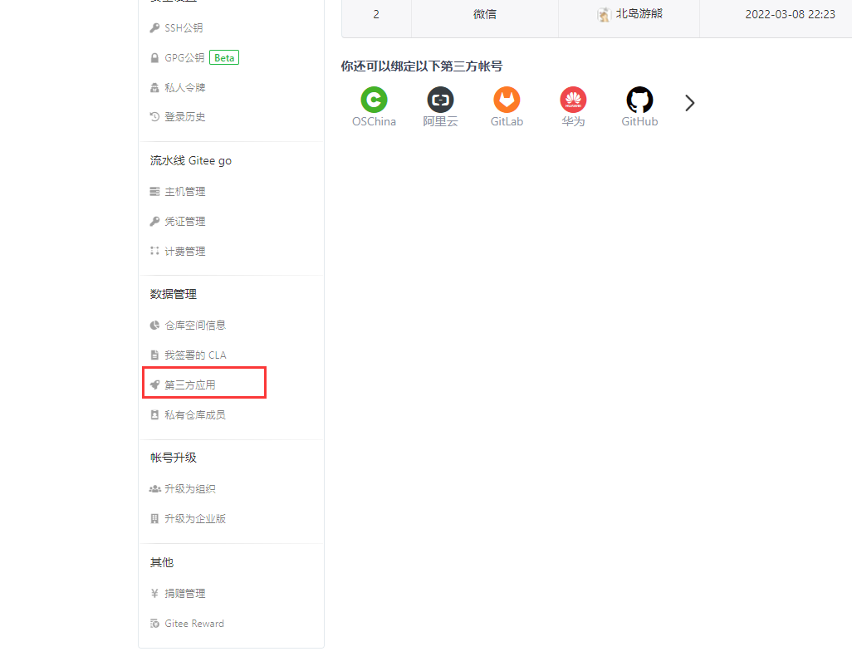The width and height of the screenshot is (852, 671).
Task: View 登录历史 in sidebar
Action: point(184,117)
